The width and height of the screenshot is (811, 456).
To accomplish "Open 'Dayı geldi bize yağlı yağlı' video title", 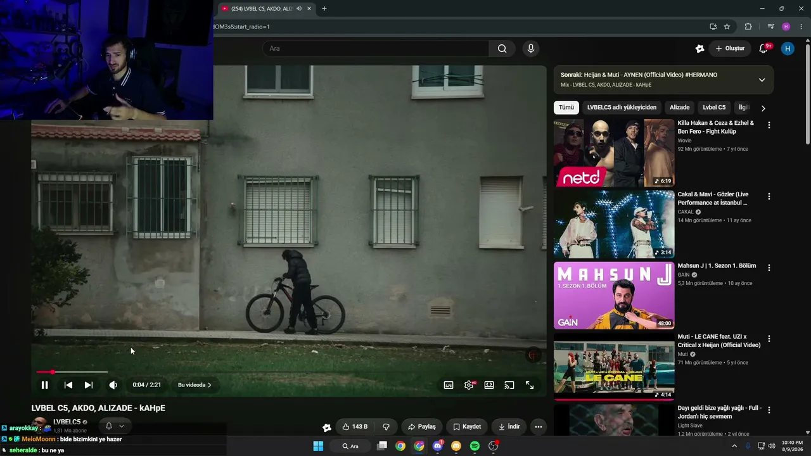I will tap(720, 412).
